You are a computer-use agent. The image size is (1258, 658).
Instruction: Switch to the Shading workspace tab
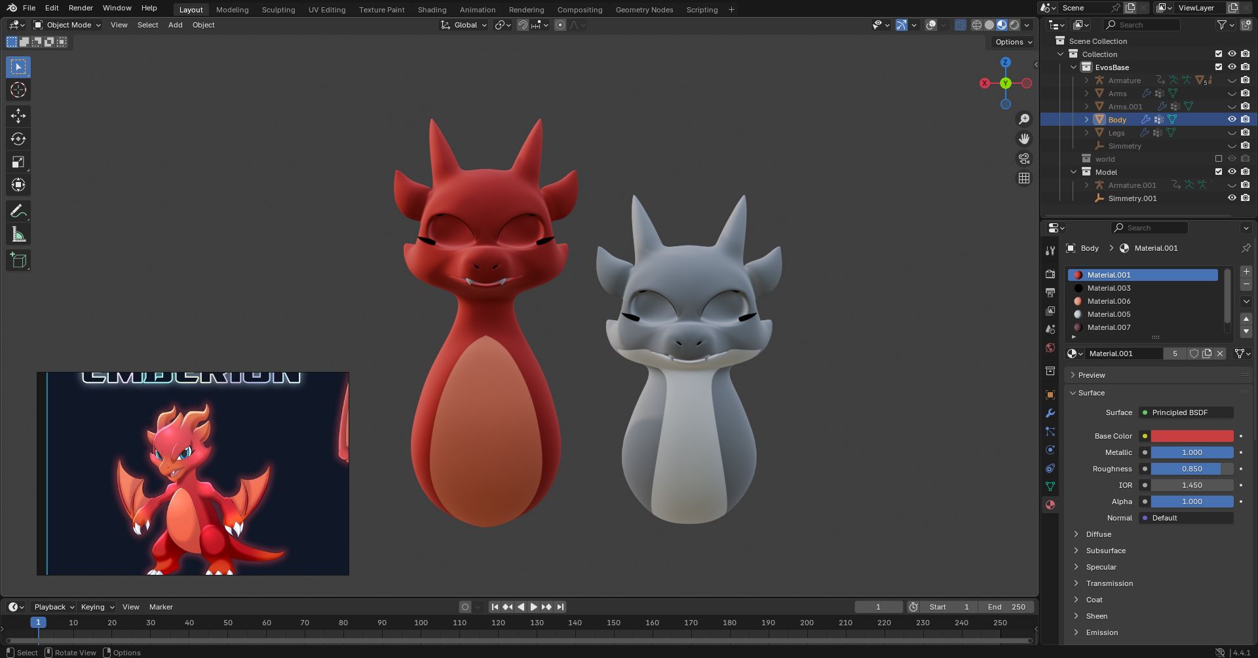(x=432, y=10)
